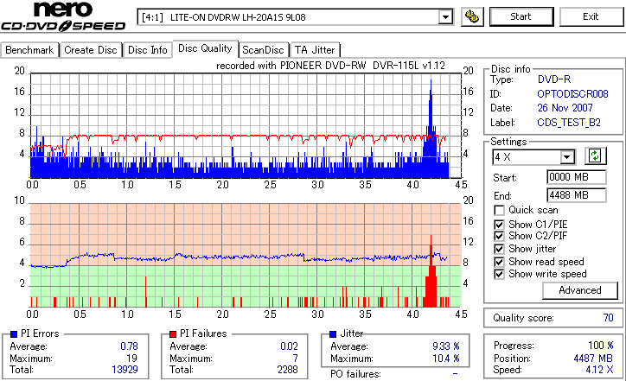Uncheck the Show jitter option
Viewport: 626px width, 381px height.
499,249
